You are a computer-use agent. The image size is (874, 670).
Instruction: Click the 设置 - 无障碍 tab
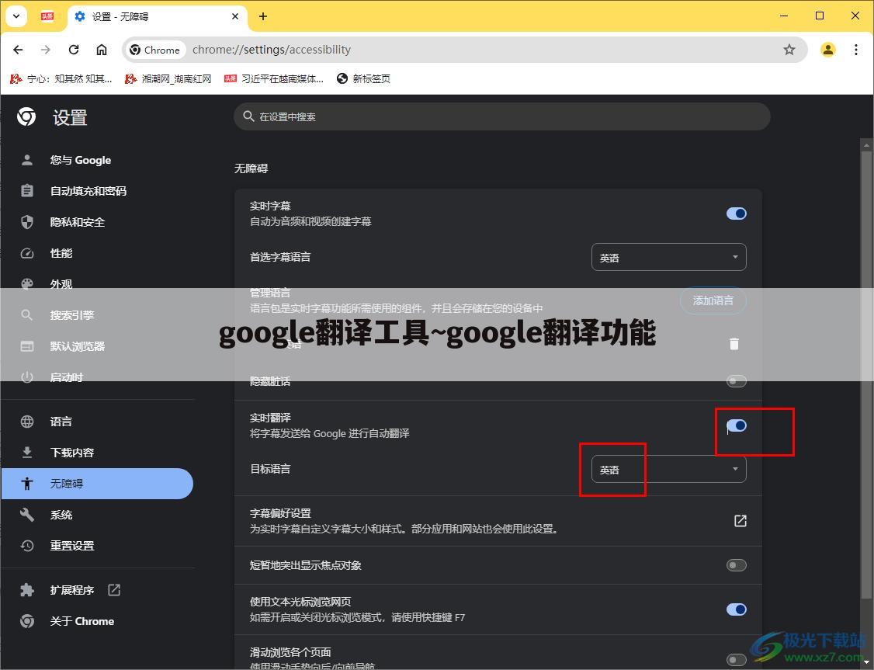(x=159, y=16)
